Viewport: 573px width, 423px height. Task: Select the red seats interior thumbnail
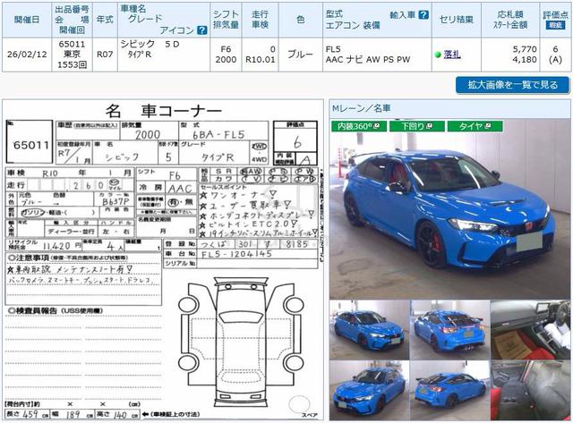530,391
